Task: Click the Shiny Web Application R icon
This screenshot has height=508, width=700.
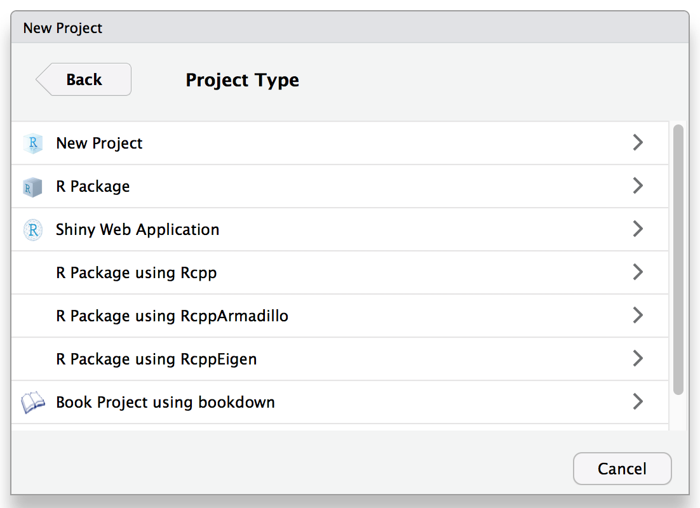Action: (x=32, y=230)
